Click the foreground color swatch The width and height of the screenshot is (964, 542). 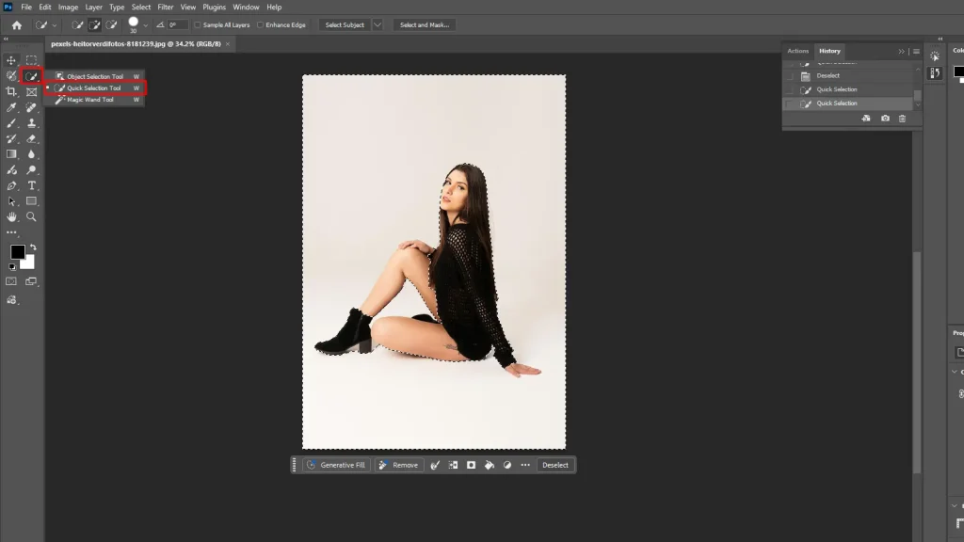click(16, 251)
